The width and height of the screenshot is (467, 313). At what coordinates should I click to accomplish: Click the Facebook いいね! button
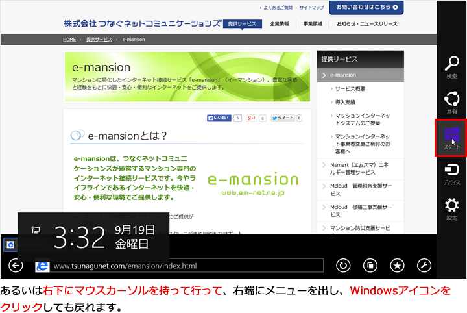click(x=219, y=118)
